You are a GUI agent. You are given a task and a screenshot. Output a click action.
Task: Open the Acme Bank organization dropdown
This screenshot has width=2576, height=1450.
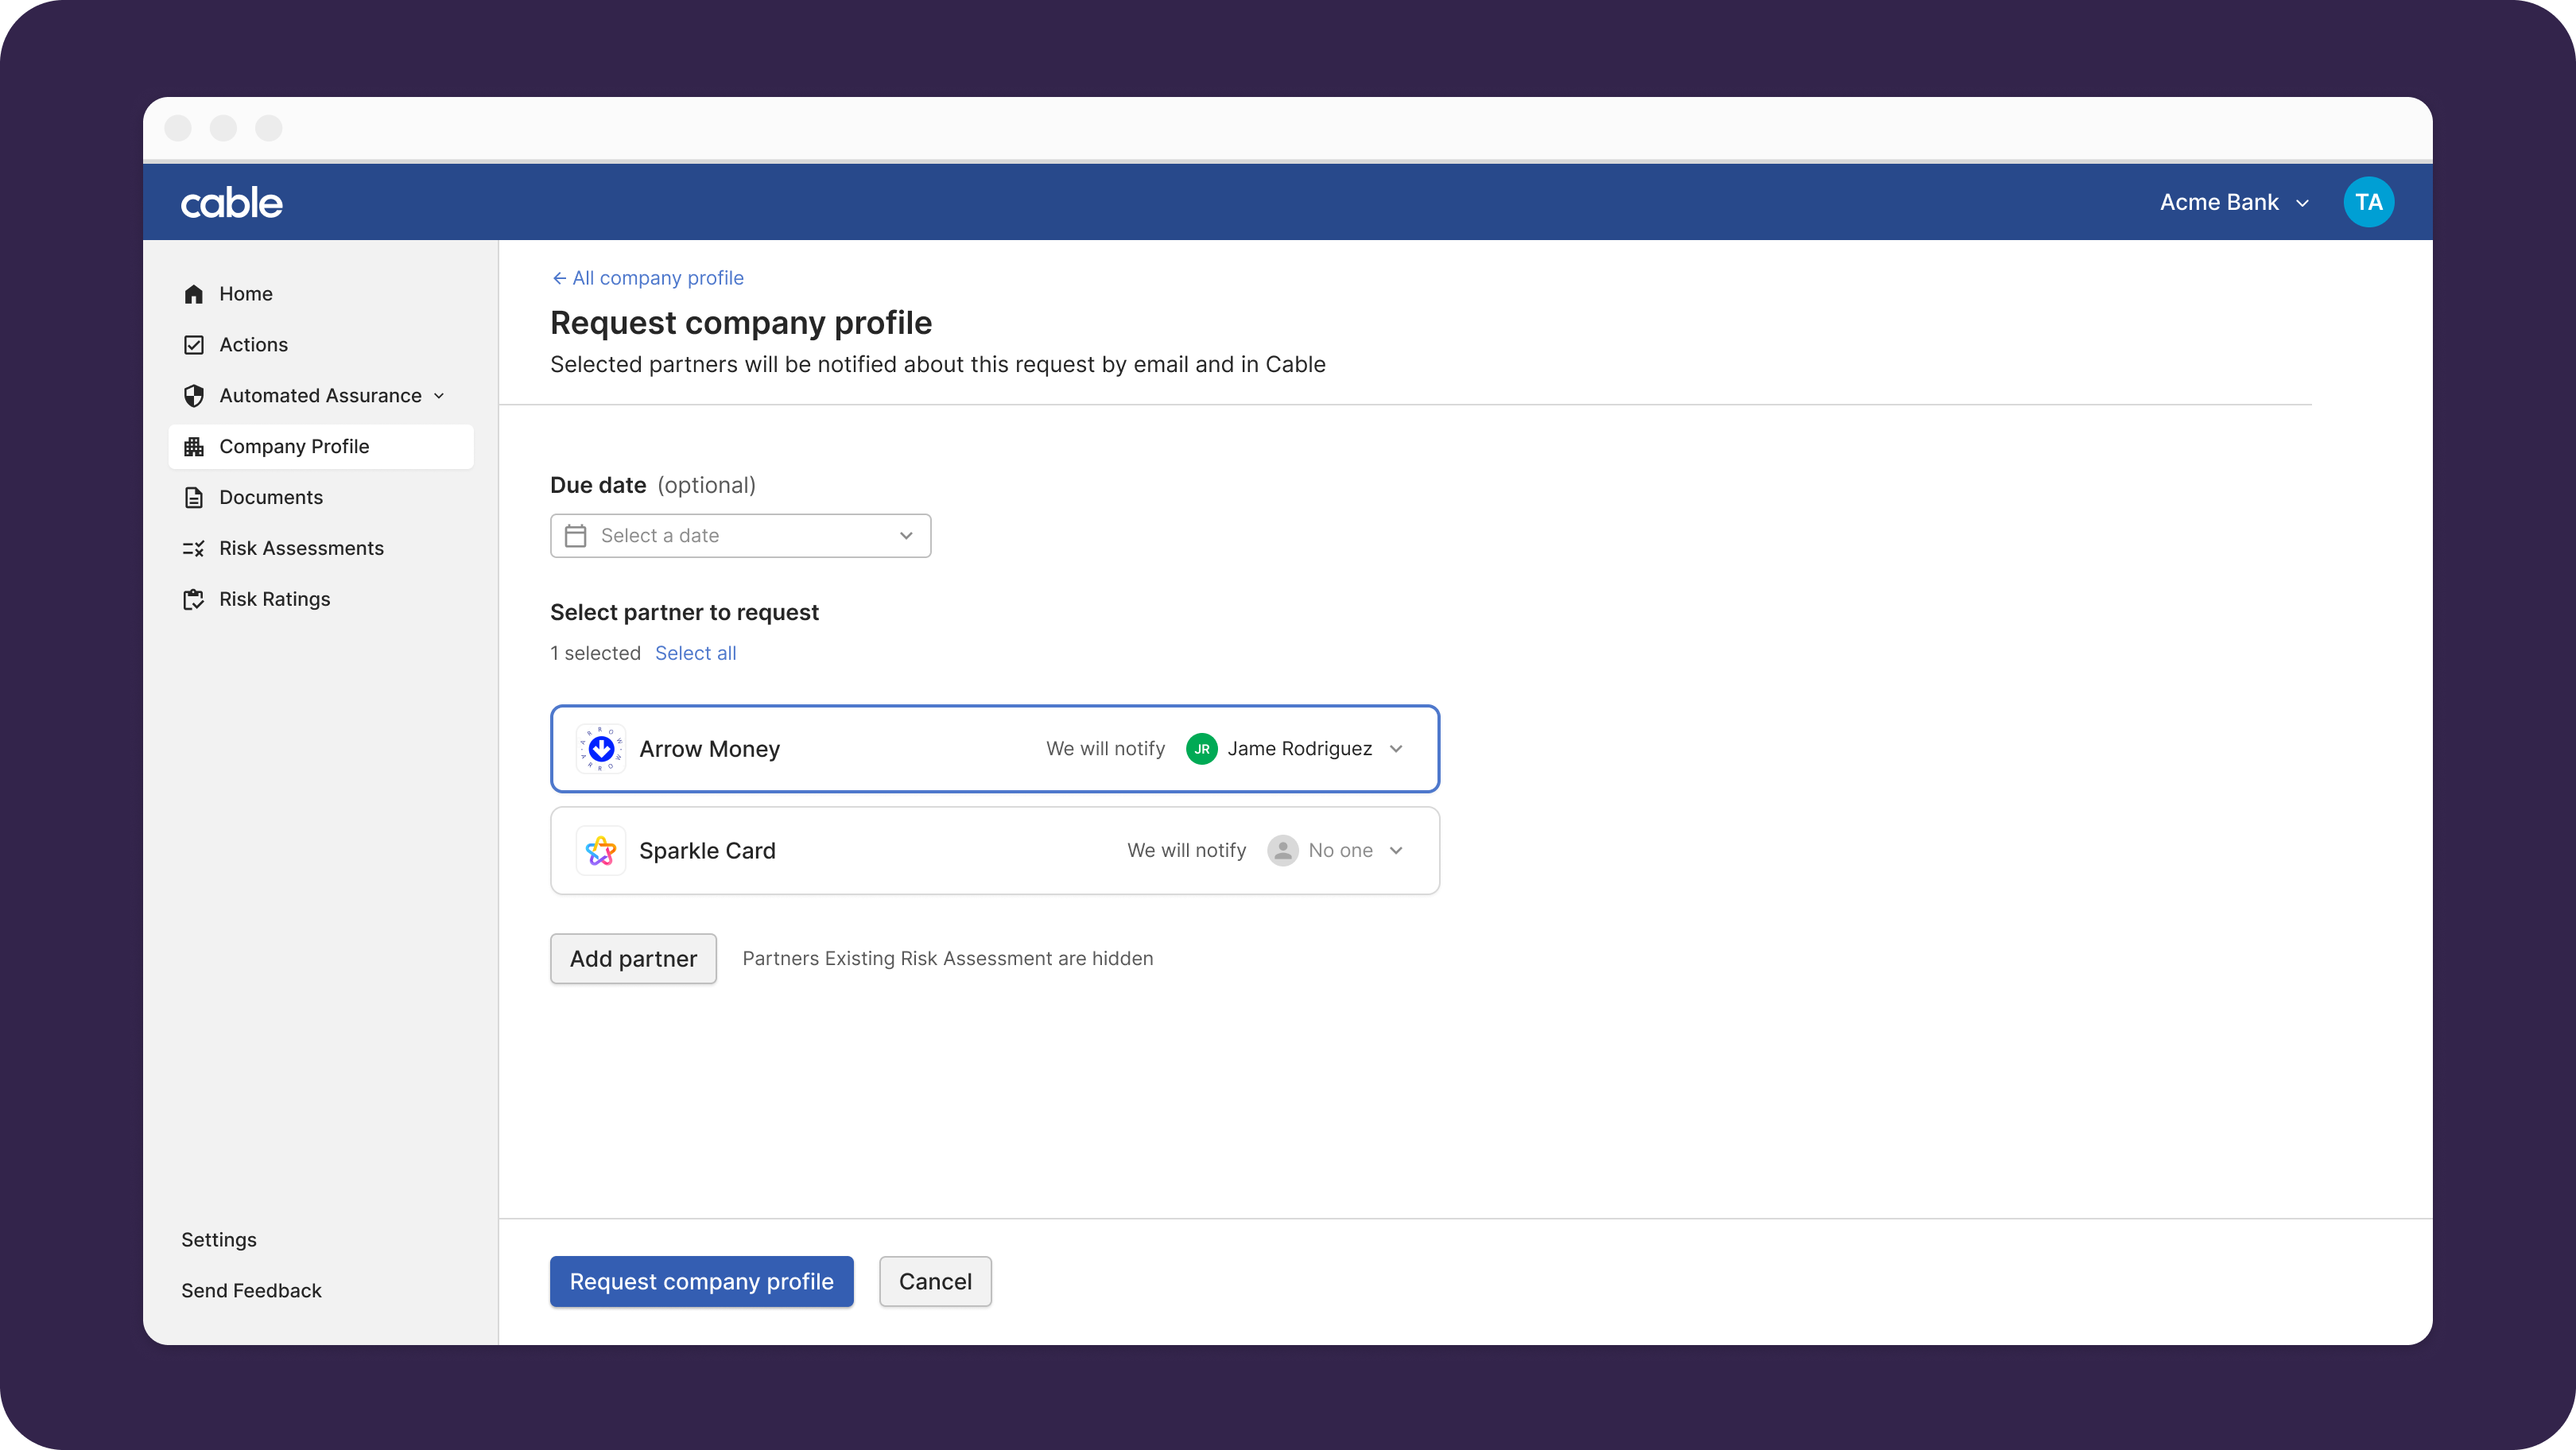[x=2234, y=203]
